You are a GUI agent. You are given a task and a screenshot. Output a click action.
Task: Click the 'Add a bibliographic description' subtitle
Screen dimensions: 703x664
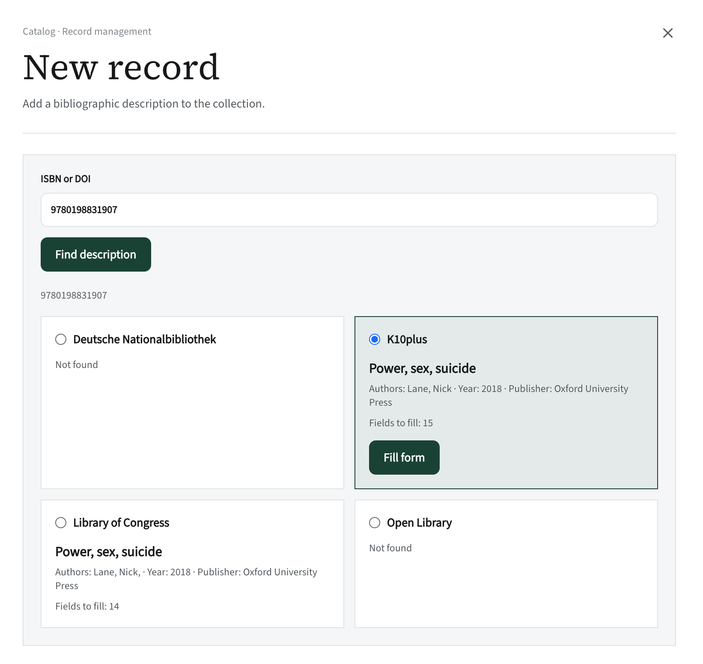pos(144,104)
